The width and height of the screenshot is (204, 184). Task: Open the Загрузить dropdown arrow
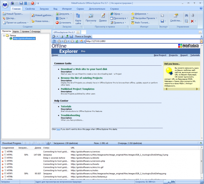pyautogui.click(x=71, y=14)
